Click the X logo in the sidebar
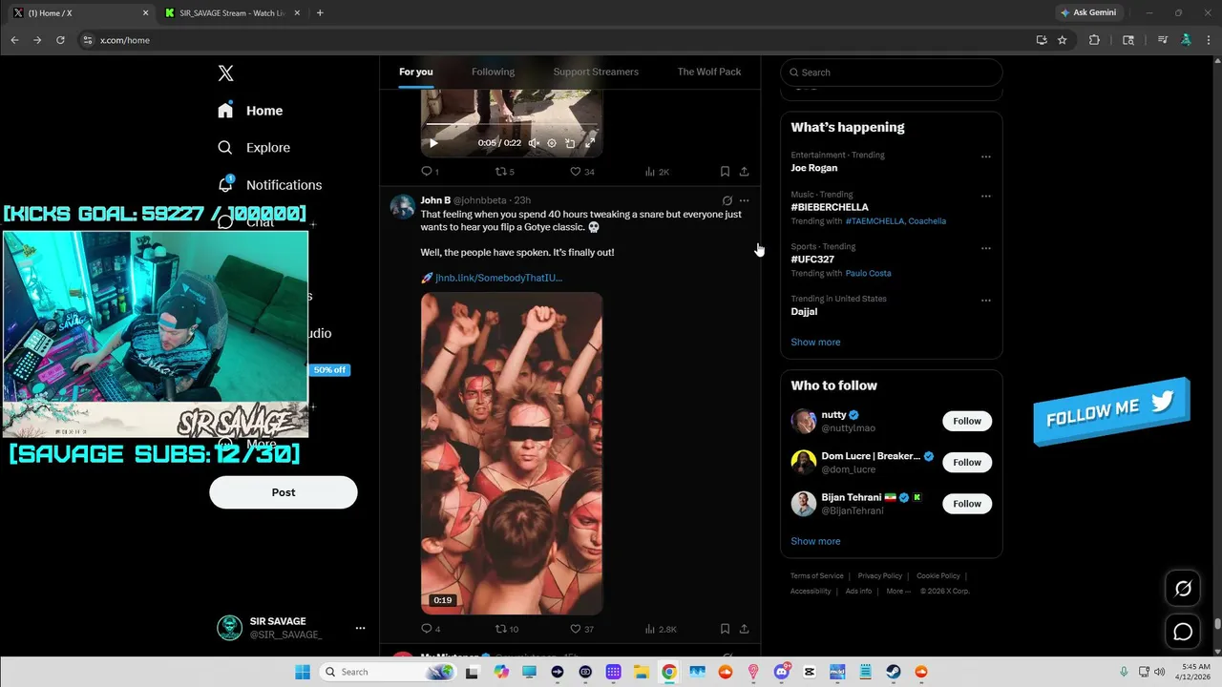The width and height of the screenshot is (1222, 687). tap(225, 73)
